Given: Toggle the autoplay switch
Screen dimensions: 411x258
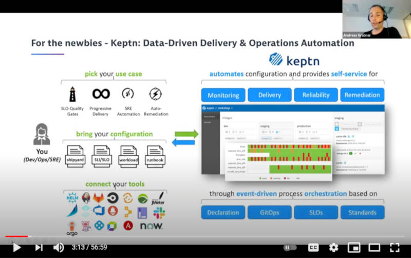Looking at the screenshot, I should pos(290,247).
